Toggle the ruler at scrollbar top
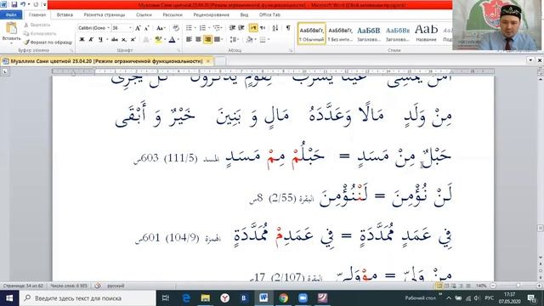This screenshot has height=306, width=544. [x=541, y=71]
